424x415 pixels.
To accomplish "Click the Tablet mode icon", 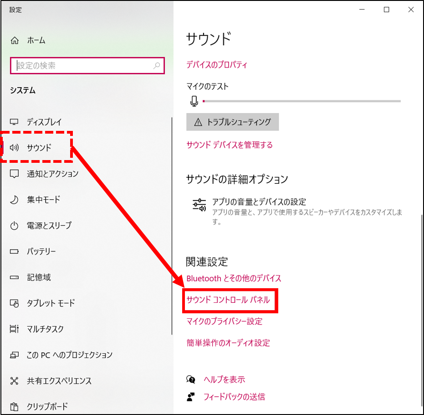I will (x=15, y=303).
